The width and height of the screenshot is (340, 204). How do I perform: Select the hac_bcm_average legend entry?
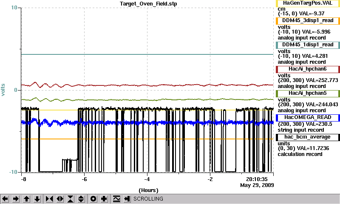[x=308, y=137]
